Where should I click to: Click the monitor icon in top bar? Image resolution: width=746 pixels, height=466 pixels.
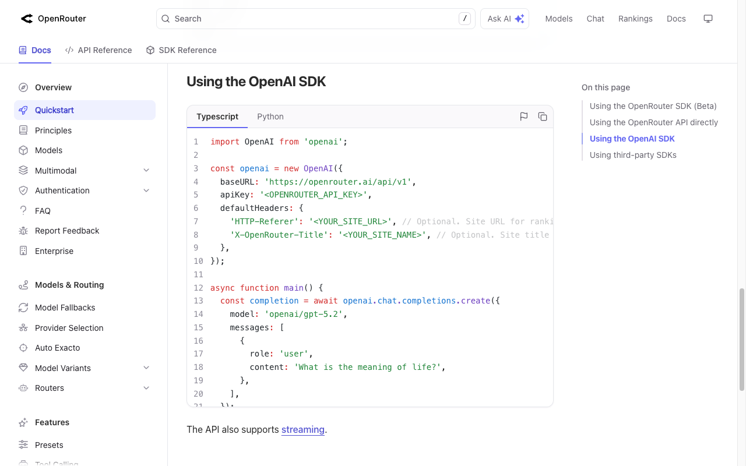tap(708, 19)
